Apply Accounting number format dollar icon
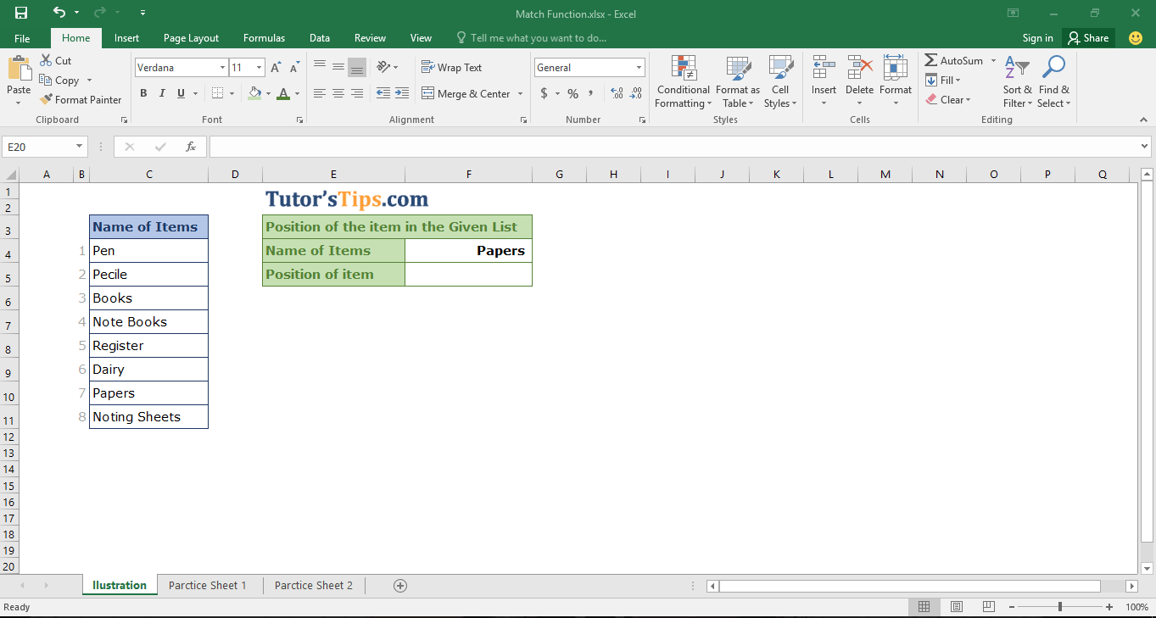 544,93
